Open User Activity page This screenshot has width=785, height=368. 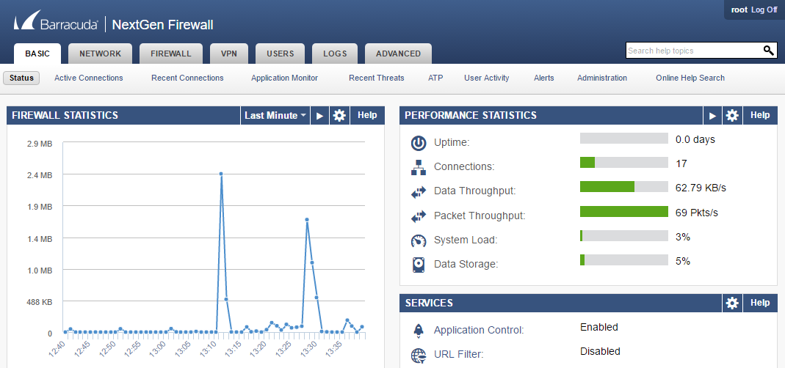point(487,78)
